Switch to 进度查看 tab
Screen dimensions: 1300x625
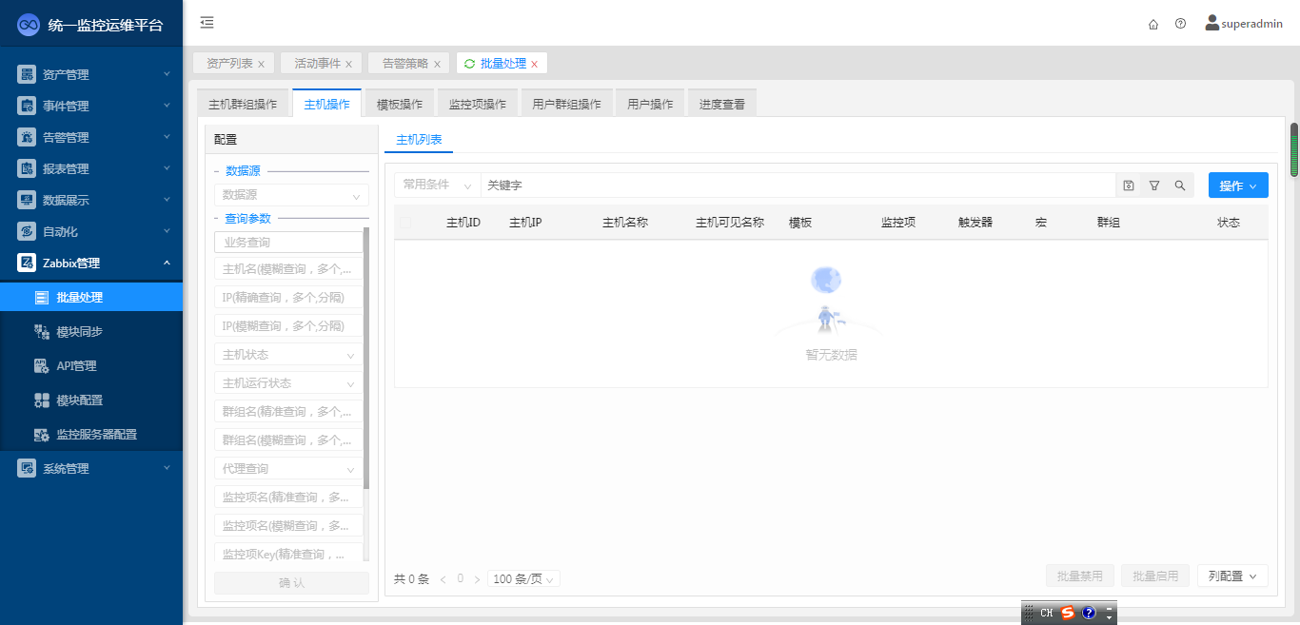[722, 104]
